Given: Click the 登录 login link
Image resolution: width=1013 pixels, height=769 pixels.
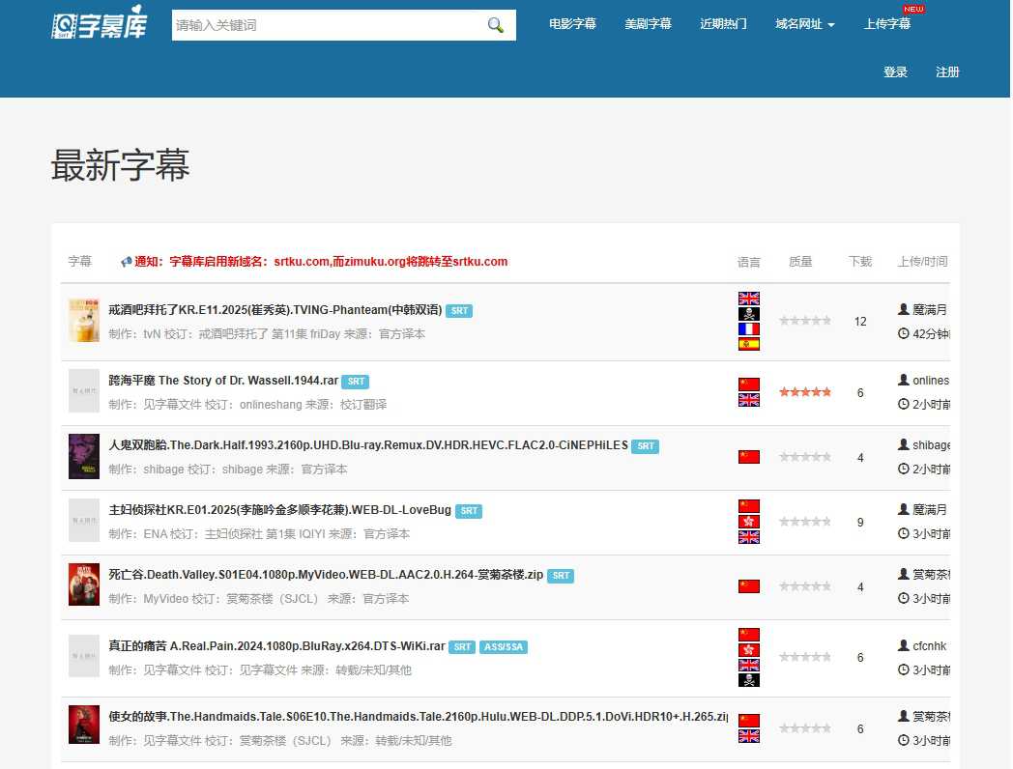Looking at the screenshot, I should tap(896, 71).
